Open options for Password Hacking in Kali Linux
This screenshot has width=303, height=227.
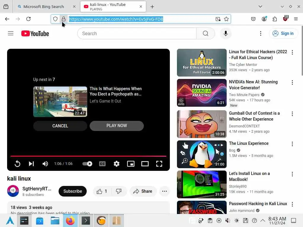point(292,204)
